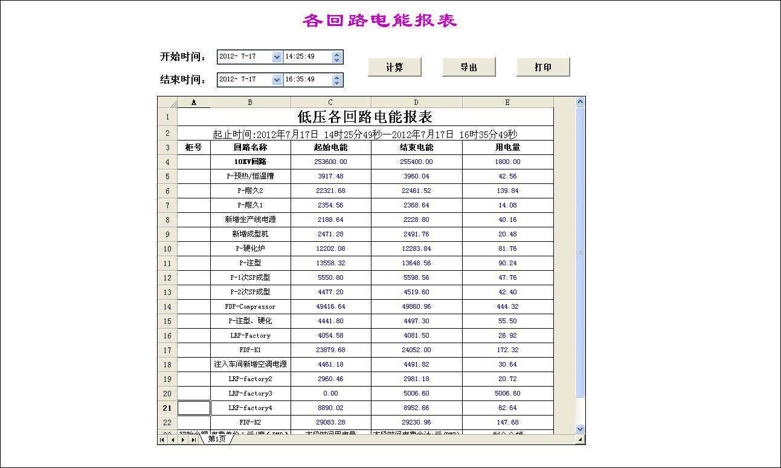Click the cell P-1次SP成型
The width and height of the screenshot is (781, 468).
(251, 277)
